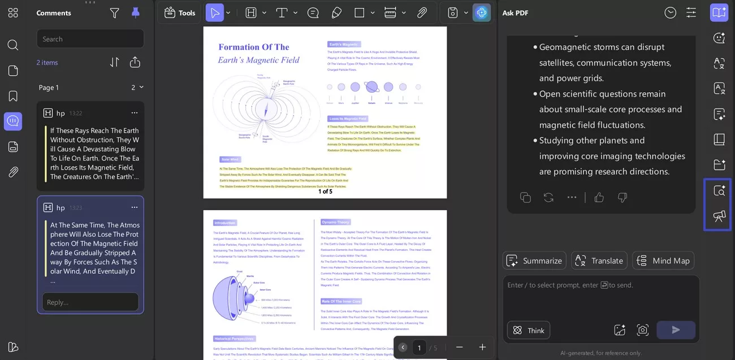Open the comment annotation tool
The image size is (735, 360).
tap(313, 12)
